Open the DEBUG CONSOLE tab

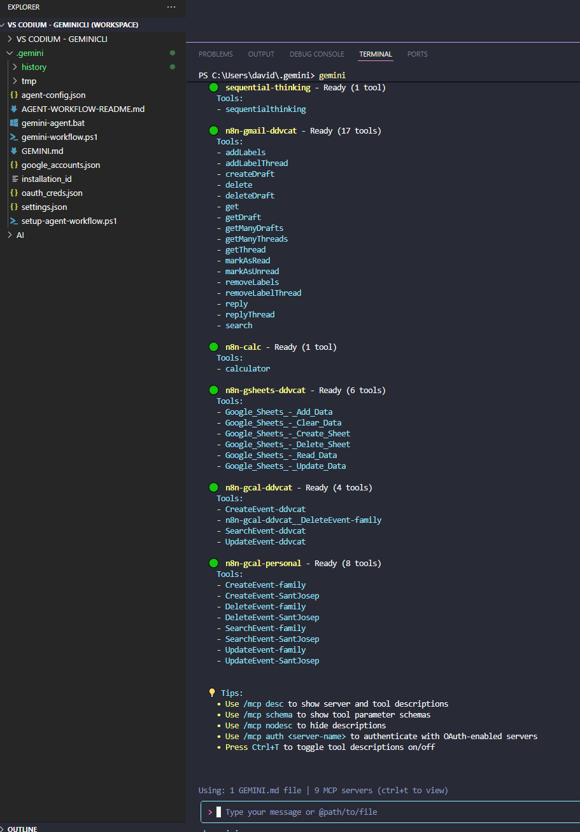click(x=316, y=54)
